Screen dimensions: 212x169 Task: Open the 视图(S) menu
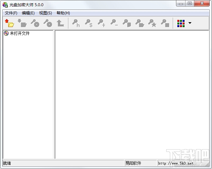(45, 13)
